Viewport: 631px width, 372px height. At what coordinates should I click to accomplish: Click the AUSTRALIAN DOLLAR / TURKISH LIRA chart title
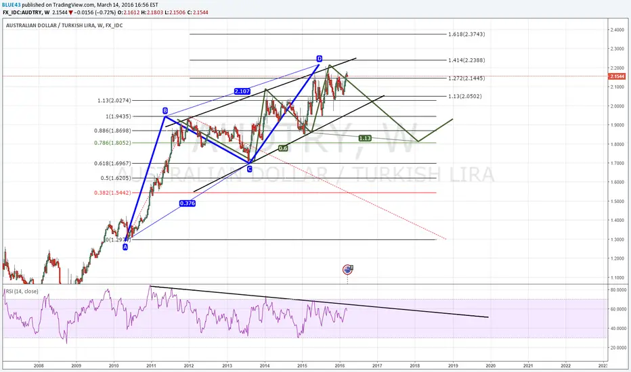pyautogui.click(x=64, y=25)
